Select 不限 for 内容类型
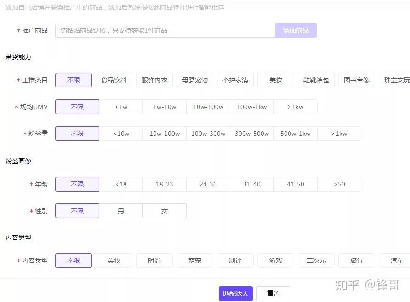Viewport: 410px width, 302px height. click(74, 261)
